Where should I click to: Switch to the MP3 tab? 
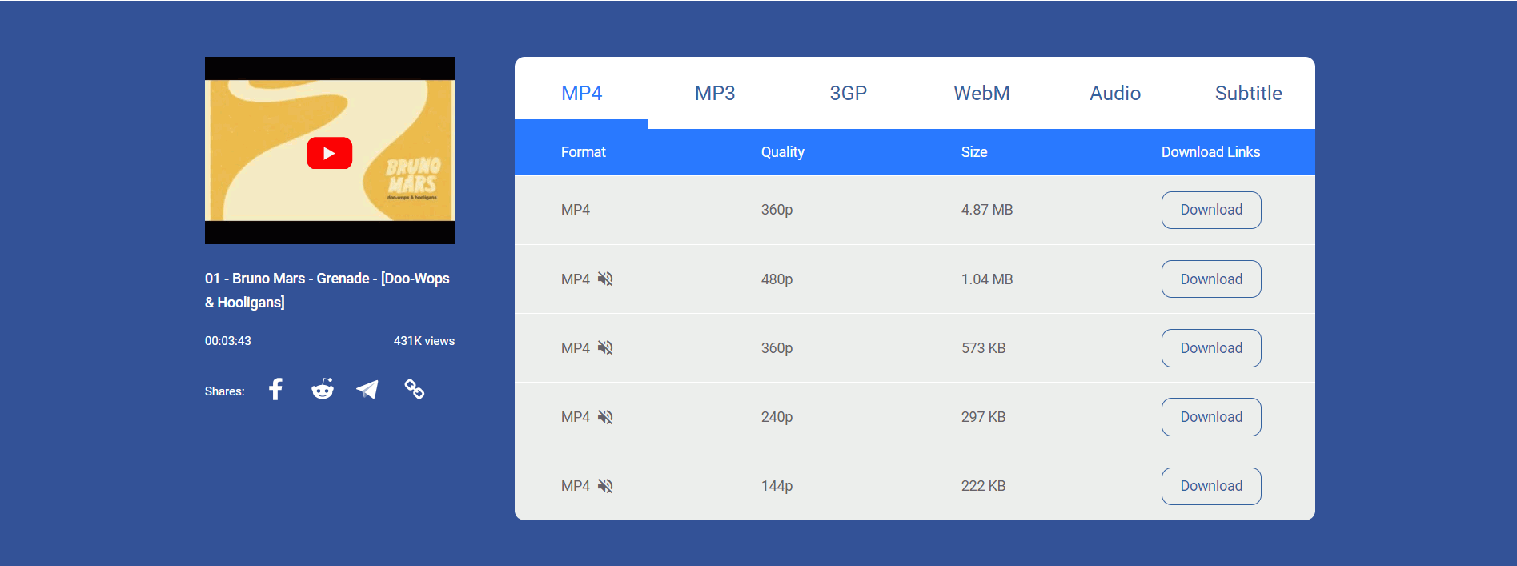[715, 93]
